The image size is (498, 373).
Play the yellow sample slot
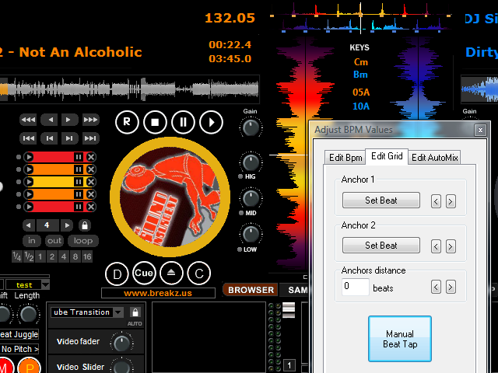coord(29,182)
